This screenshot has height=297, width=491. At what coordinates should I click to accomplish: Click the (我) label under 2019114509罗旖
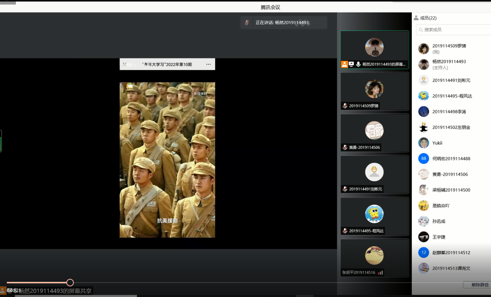click(x=436, y=52)
